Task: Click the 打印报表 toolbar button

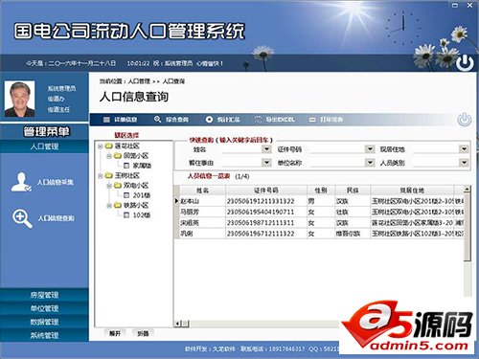Action: click(326, 120)
